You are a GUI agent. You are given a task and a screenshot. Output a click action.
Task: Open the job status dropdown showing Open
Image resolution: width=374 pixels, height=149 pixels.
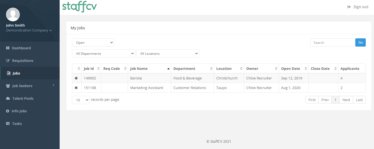pyautogui.click(x=93, y=42)
